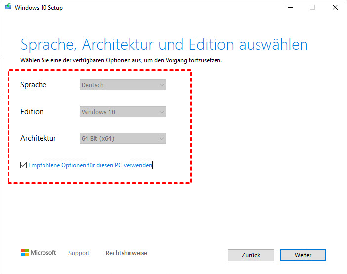Open the Rechtshinweise link
The width and height of the screenshot is (347, 274).
point(126,253)
